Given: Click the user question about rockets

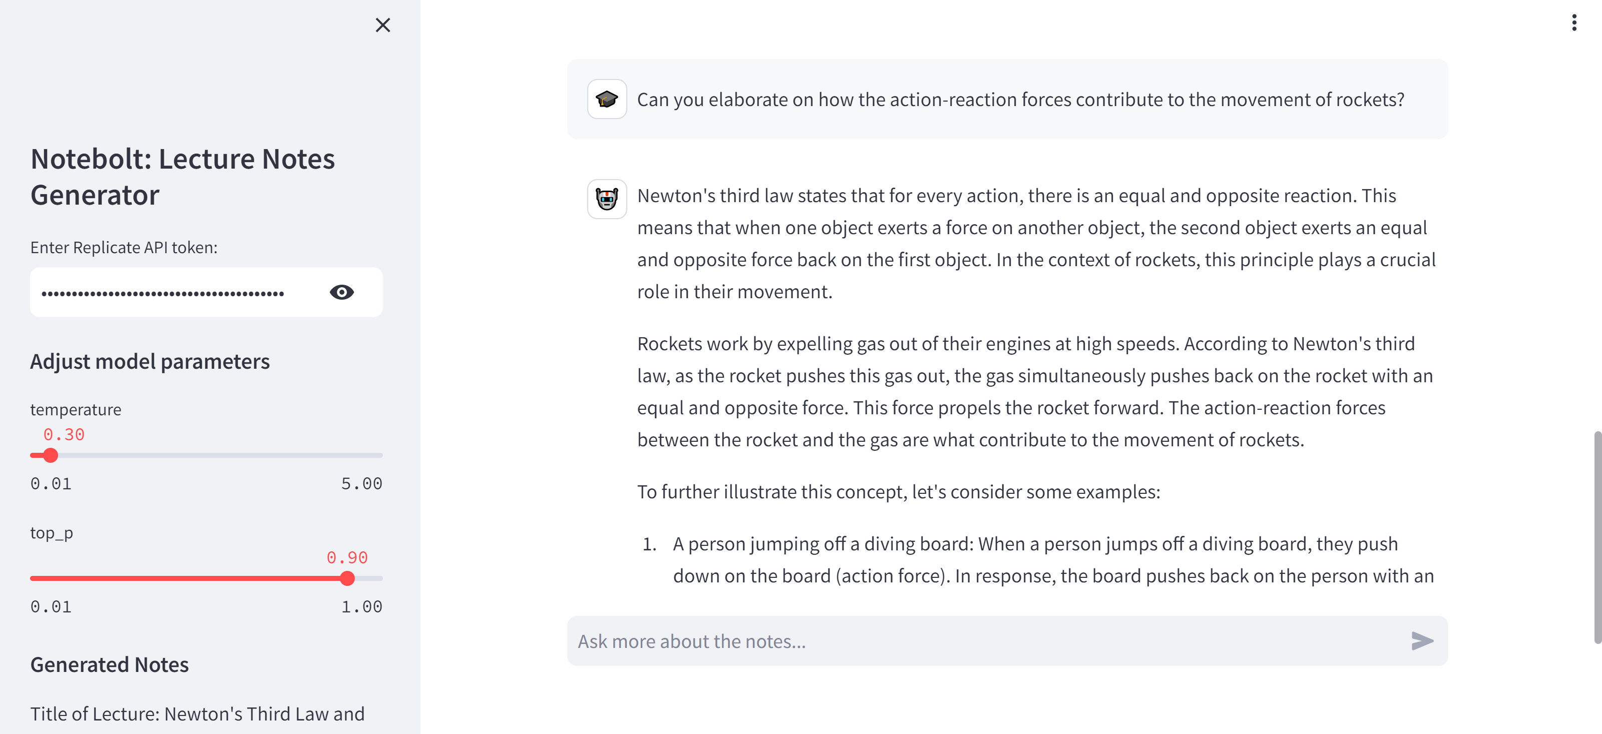Looking at the screenshot, I should click(x=1020, y=100).
